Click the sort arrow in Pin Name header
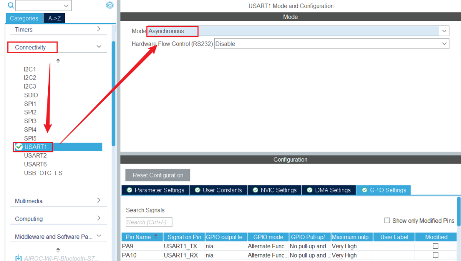This screenshot has height=261, width=461. coord(155,237)
